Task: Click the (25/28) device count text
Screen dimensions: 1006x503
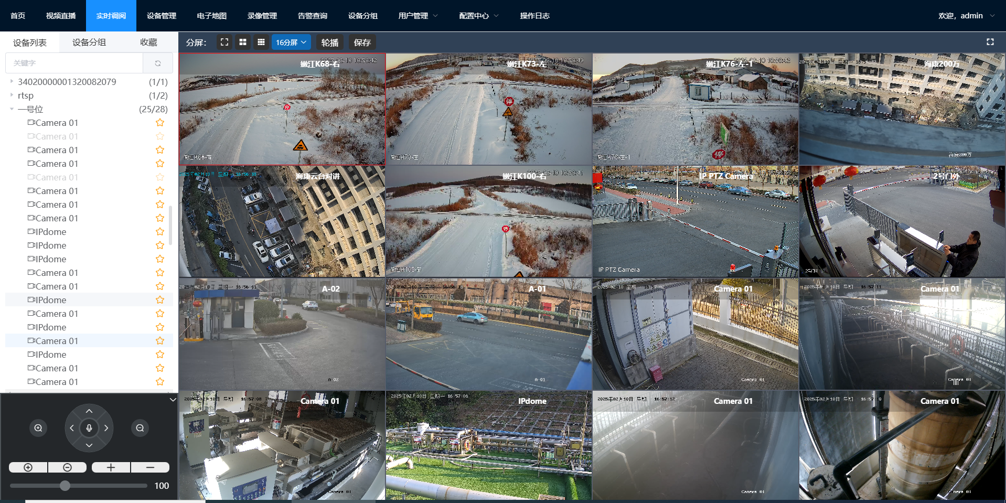Action: (153, 109)
